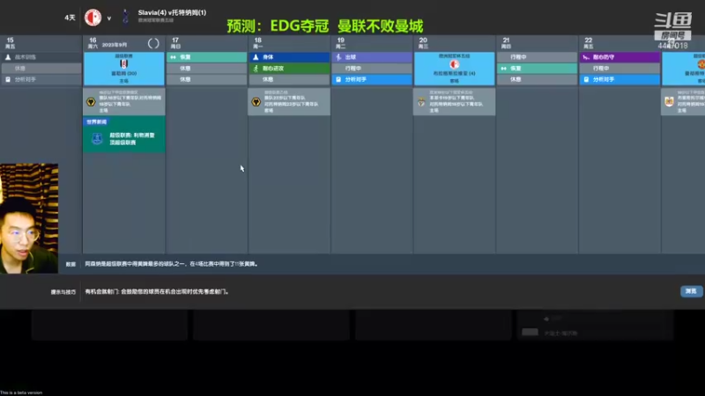Open the 行程中 slot on day 22

click(x=620, y=69)
